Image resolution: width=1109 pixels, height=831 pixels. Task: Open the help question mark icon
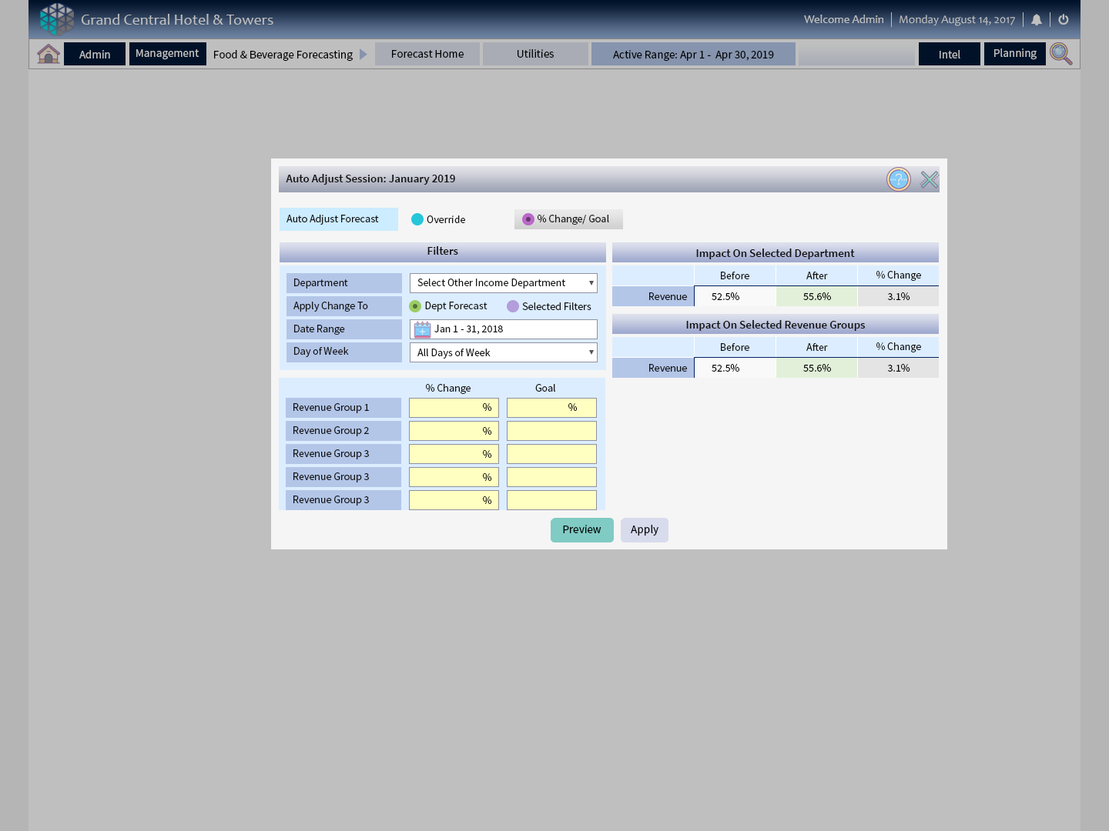pyautogui.click(x=898, y=179)
